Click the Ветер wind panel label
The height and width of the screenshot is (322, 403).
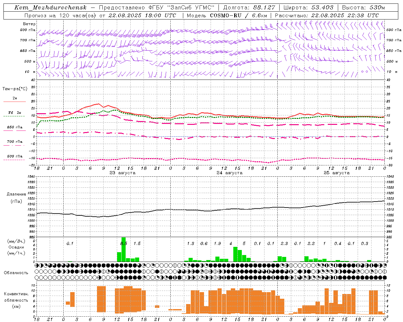[x=29, y=24]
